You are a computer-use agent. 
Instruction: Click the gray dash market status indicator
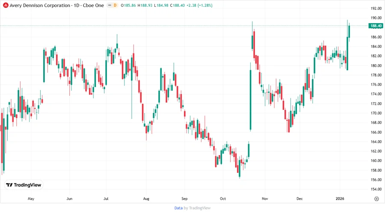(x=110, y=5)
